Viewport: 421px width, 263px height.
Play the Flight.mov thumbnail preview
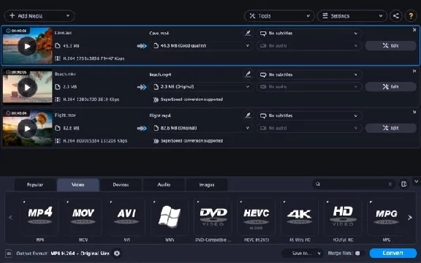(x=27, y=129)
